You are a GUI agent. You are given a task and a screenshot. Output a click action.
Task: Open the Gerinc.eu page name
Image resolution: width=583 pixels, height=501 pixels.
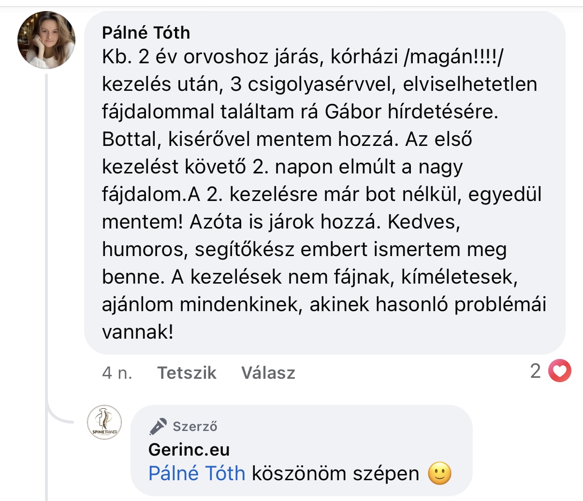(x=189, y=450)
